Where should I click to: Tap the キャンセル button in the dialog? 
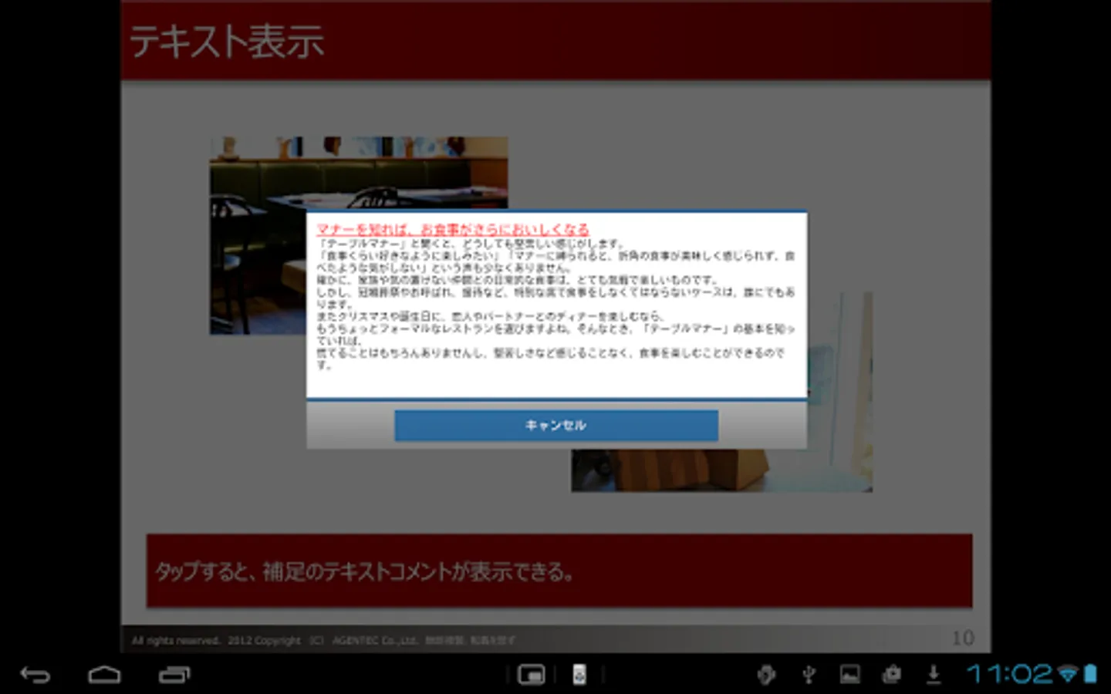click(556, 425)
